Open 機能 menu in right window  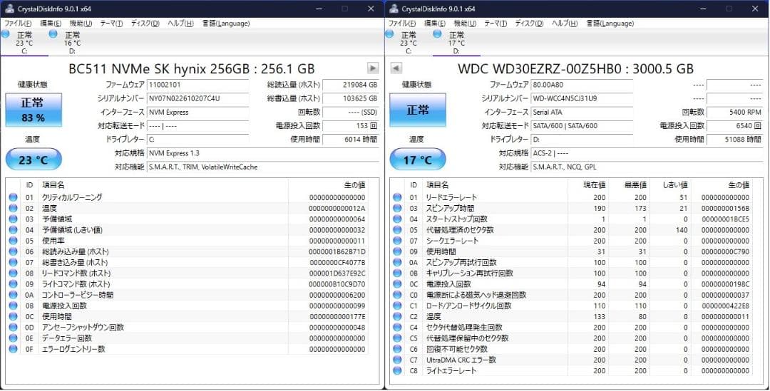465,24
